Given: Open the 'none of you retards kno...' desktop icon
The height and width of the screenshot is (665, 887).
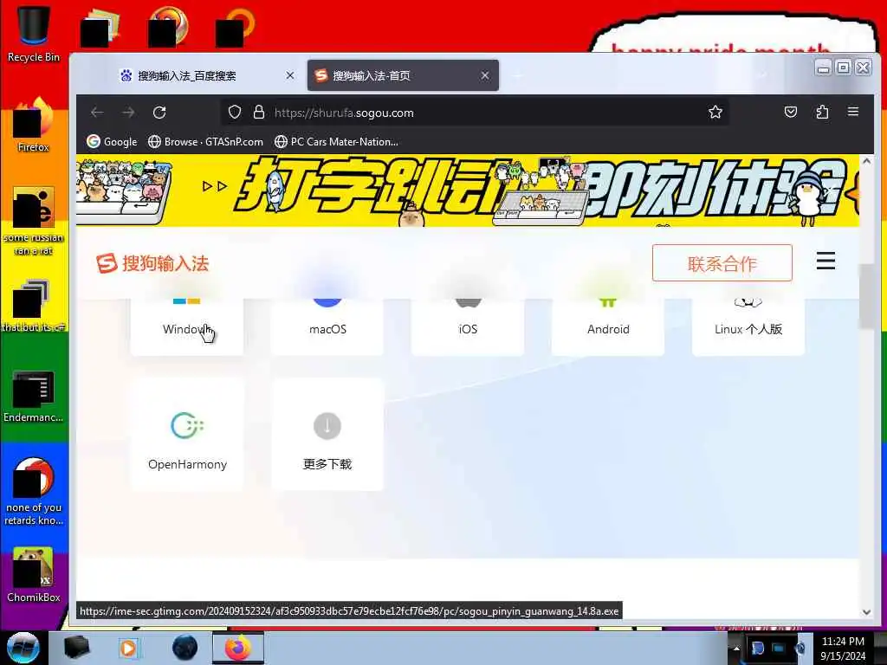Looking at the screenshot, I should (x=34, y=492).
